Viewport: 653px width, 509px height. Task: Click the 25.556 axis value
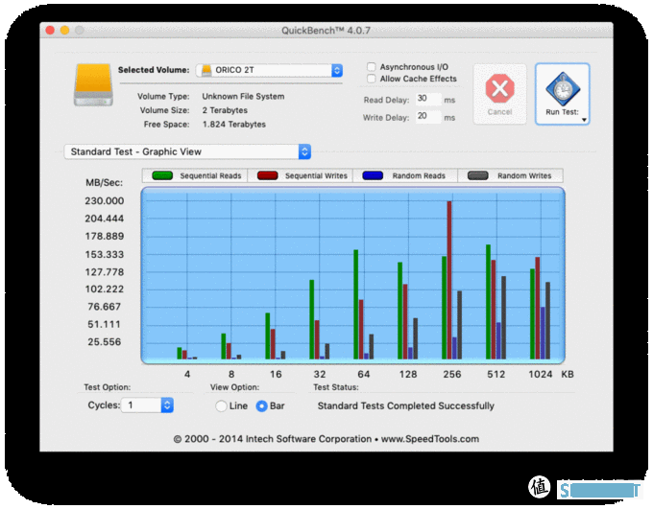[x=104, y=342]
